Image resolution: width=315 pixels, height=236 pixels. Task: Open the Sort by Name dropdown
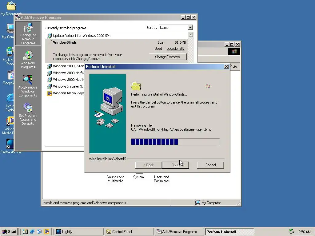point(190,28)
